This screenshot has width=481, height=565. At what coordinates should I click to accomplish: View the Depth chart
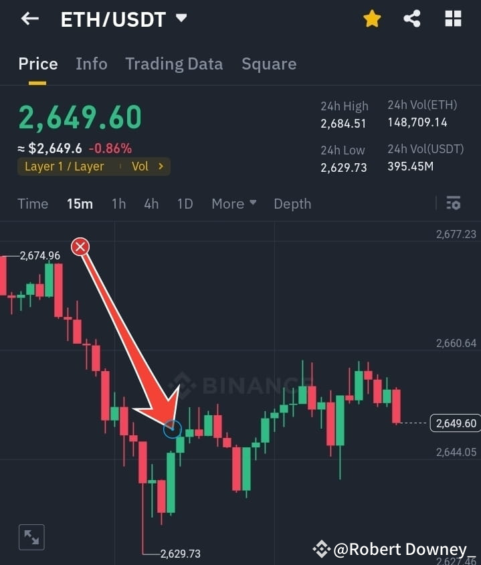pyautogui.click(x=292, y=204)
